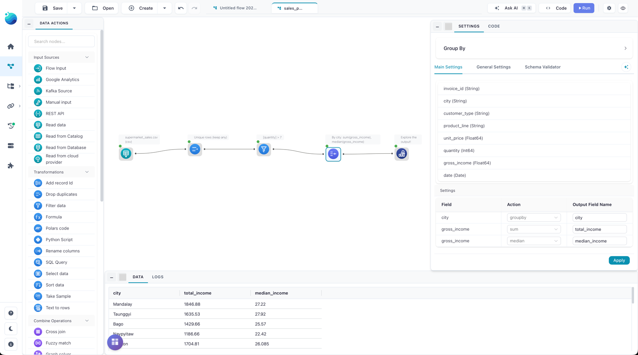Click the Mandalay cell in data table

[144, 304]
